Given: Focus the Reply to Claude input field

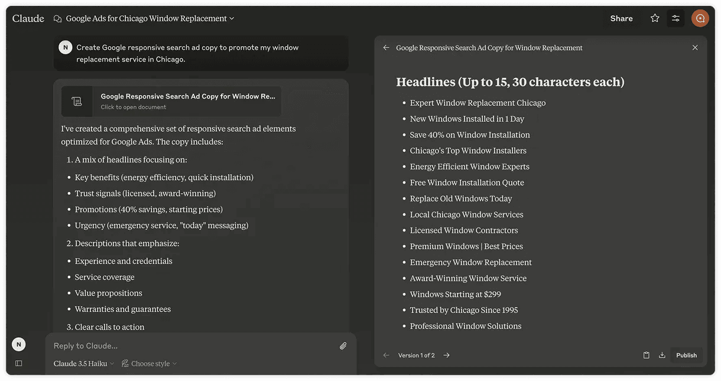Looking at the screenshot, I should (x=192, y=346).
